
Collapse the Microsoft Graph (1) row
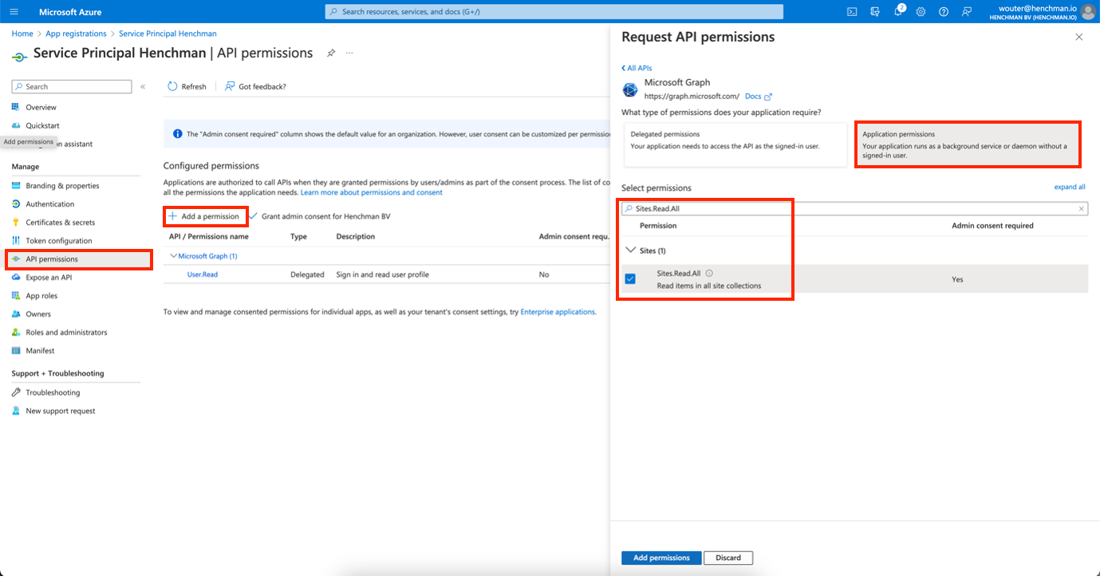pos(173,256)
